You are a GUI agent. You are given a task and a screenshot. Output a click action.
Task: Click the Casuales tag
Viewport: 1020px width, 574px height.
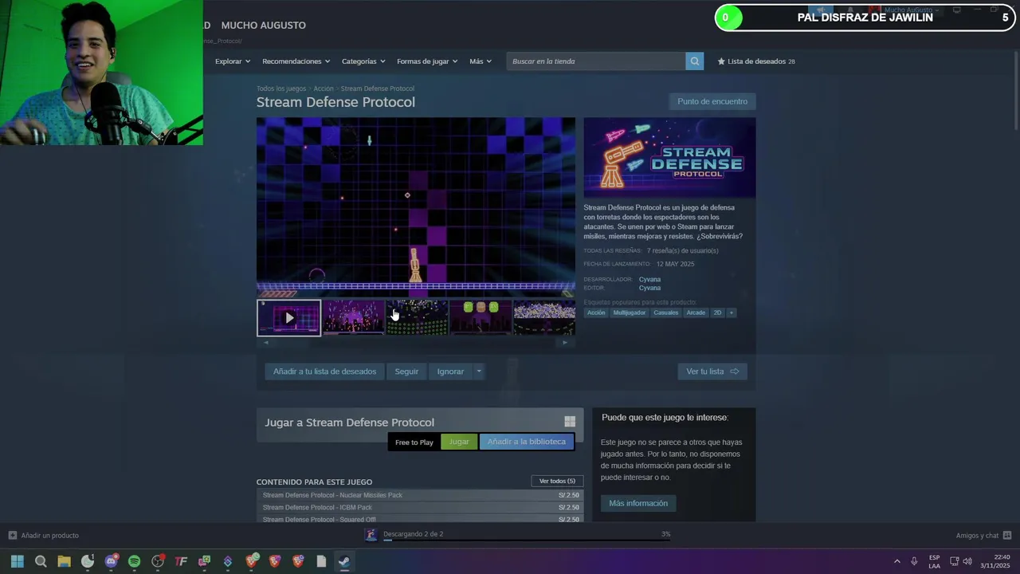coord(666,313)
